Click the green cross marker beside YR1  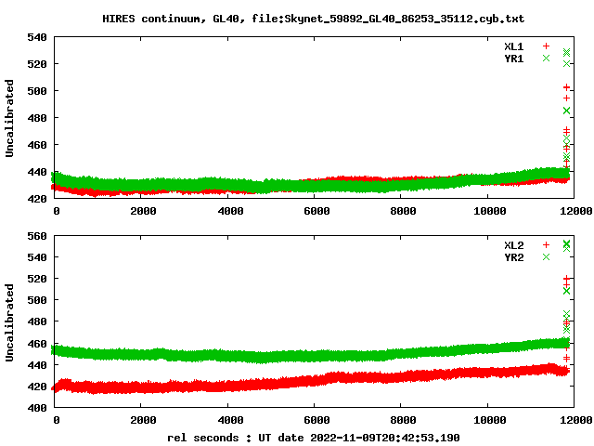point(546,58)
